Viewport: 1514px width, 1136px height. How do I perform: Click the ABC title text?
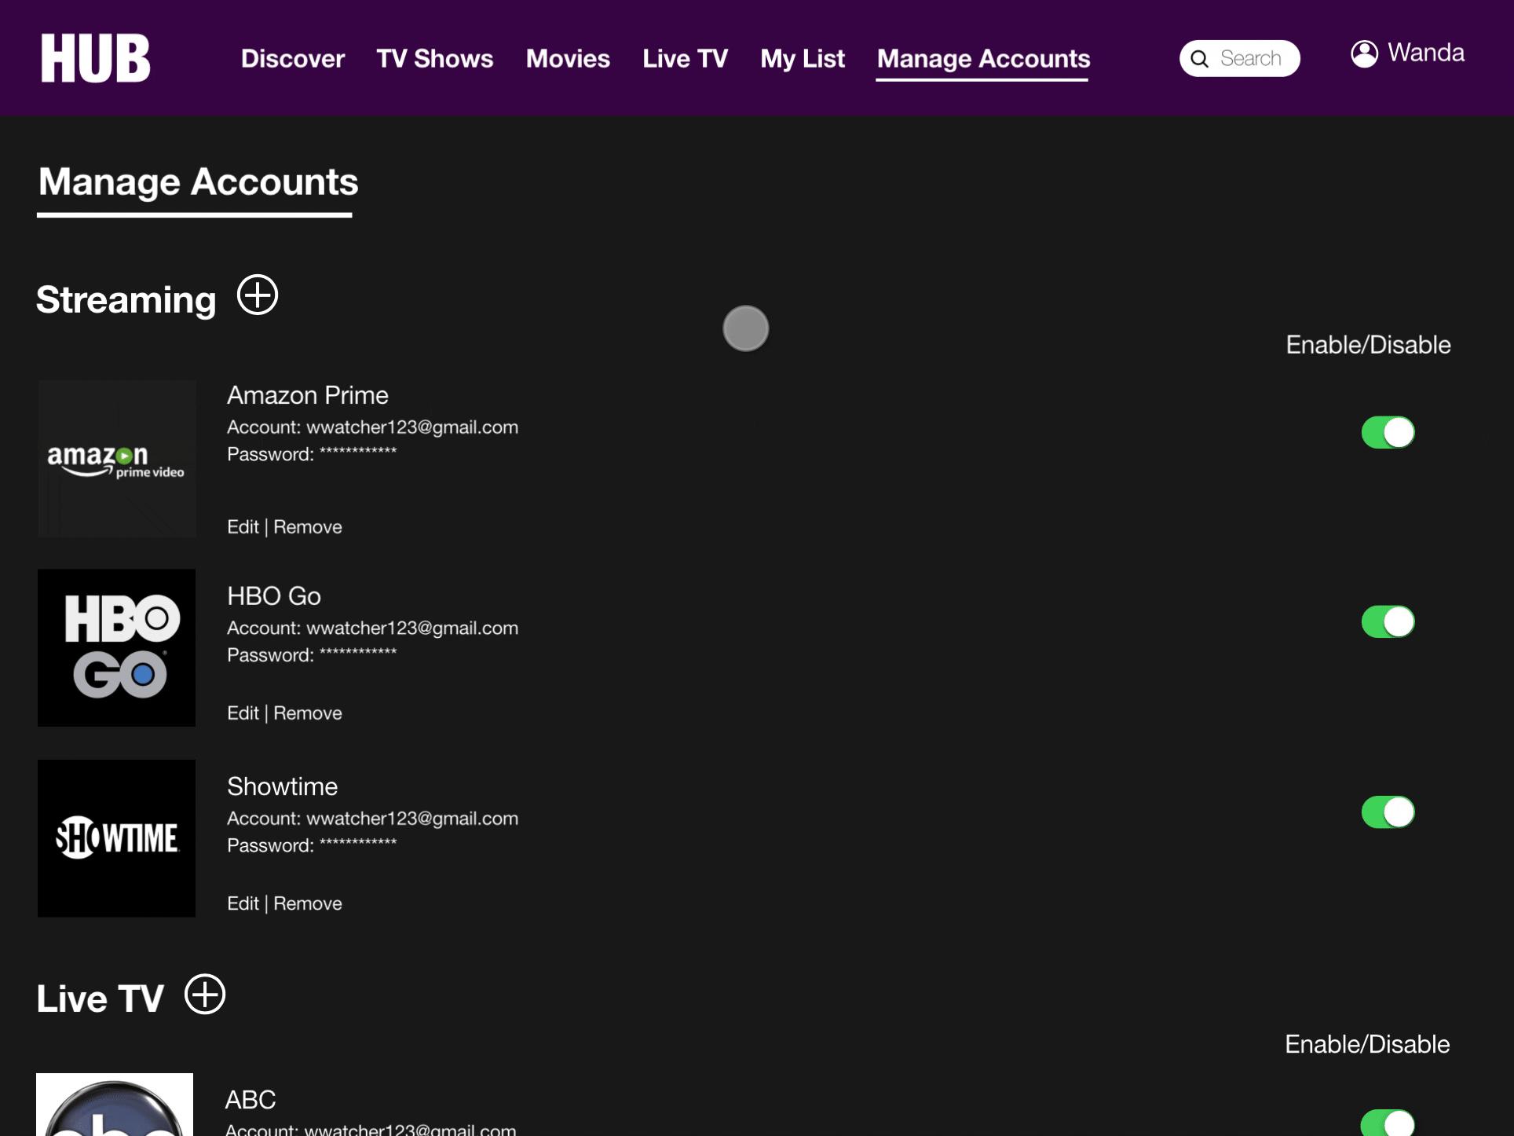click(251, 1100)
